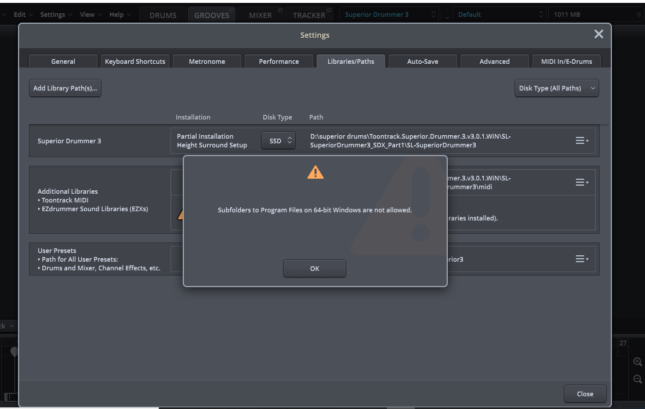Image resolution: width=645 pixels, height=409 pixels.
Task: Switch to the Metronome tab
Action: [x=207, y=61]
